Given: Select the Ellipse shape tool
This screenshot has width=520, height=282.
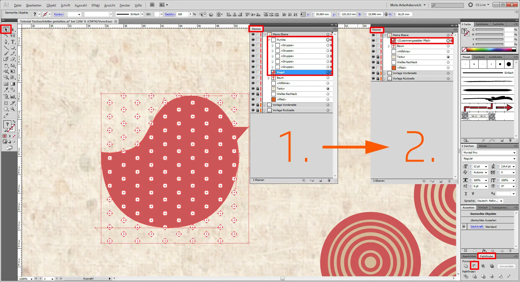Looking at the screenshot, I should [13, 48].
